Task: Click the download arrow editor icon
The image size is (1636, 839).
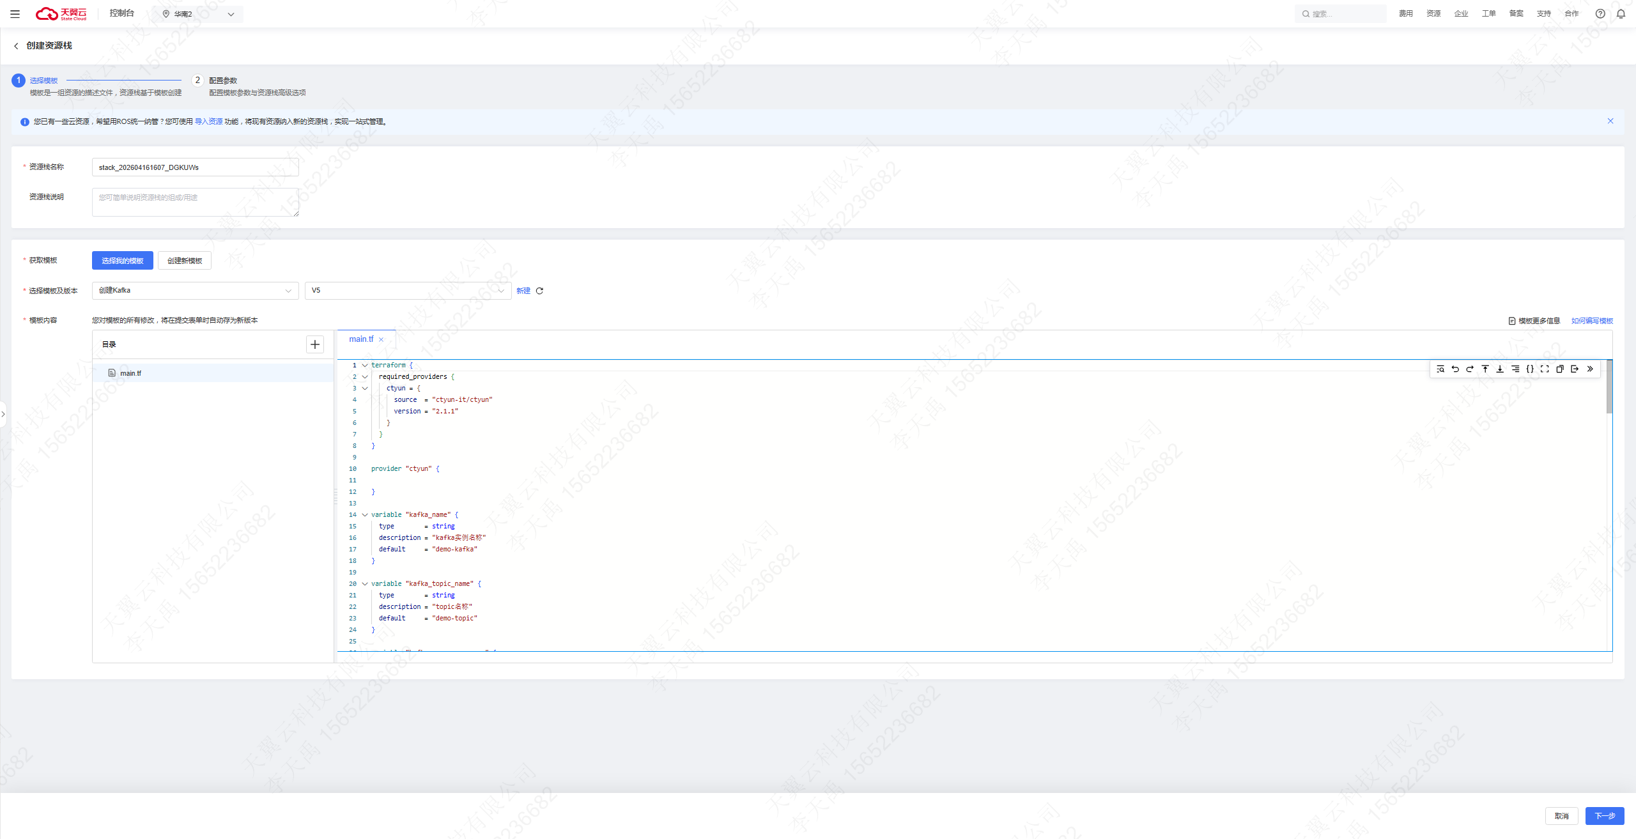Action: pyautogui.click(x=1500, y=369)
